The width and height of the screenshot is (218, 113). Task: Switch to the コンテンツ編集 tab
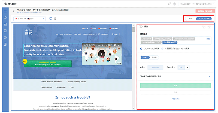click(x=204, y=18)
